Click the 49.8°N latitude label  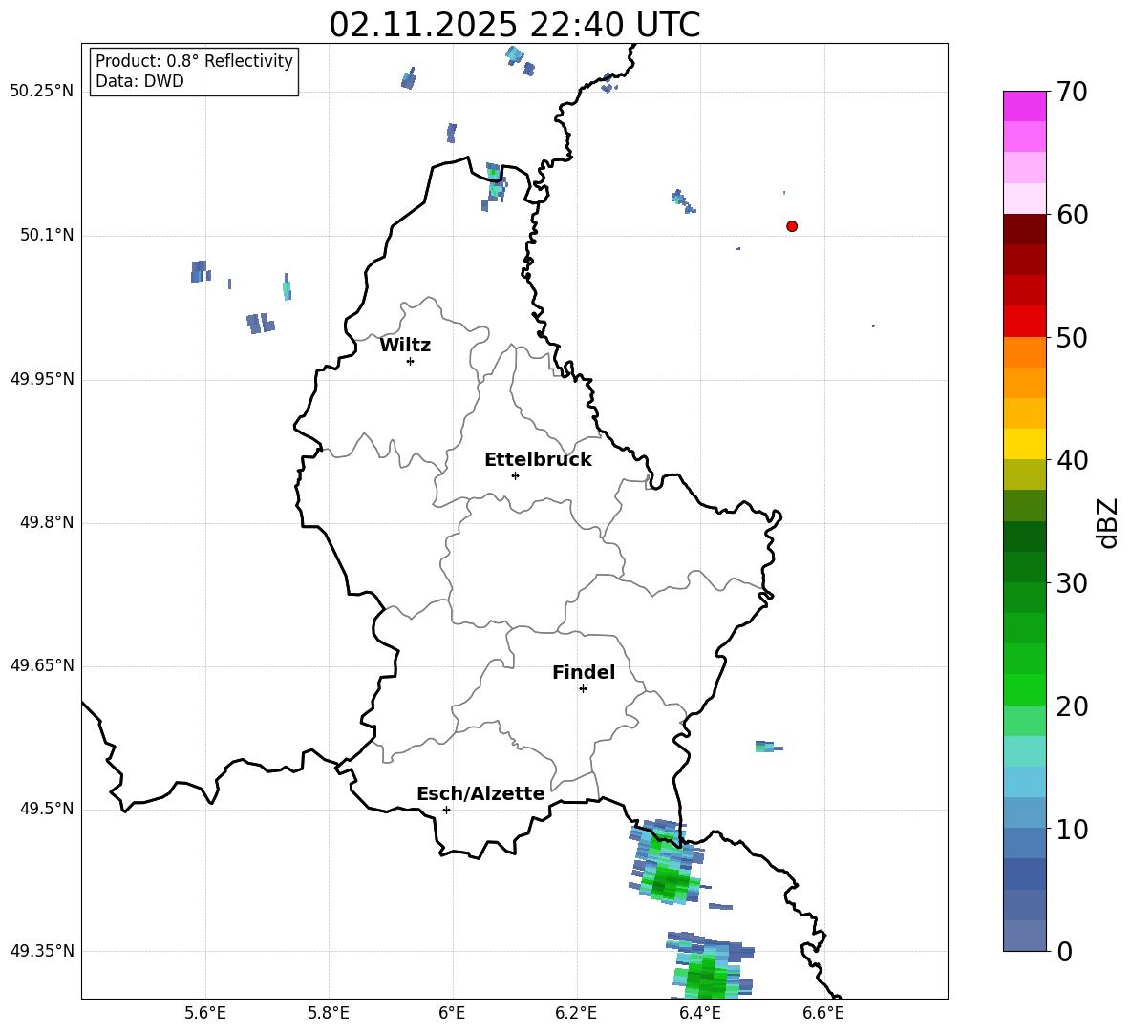[x=47, y=522]
